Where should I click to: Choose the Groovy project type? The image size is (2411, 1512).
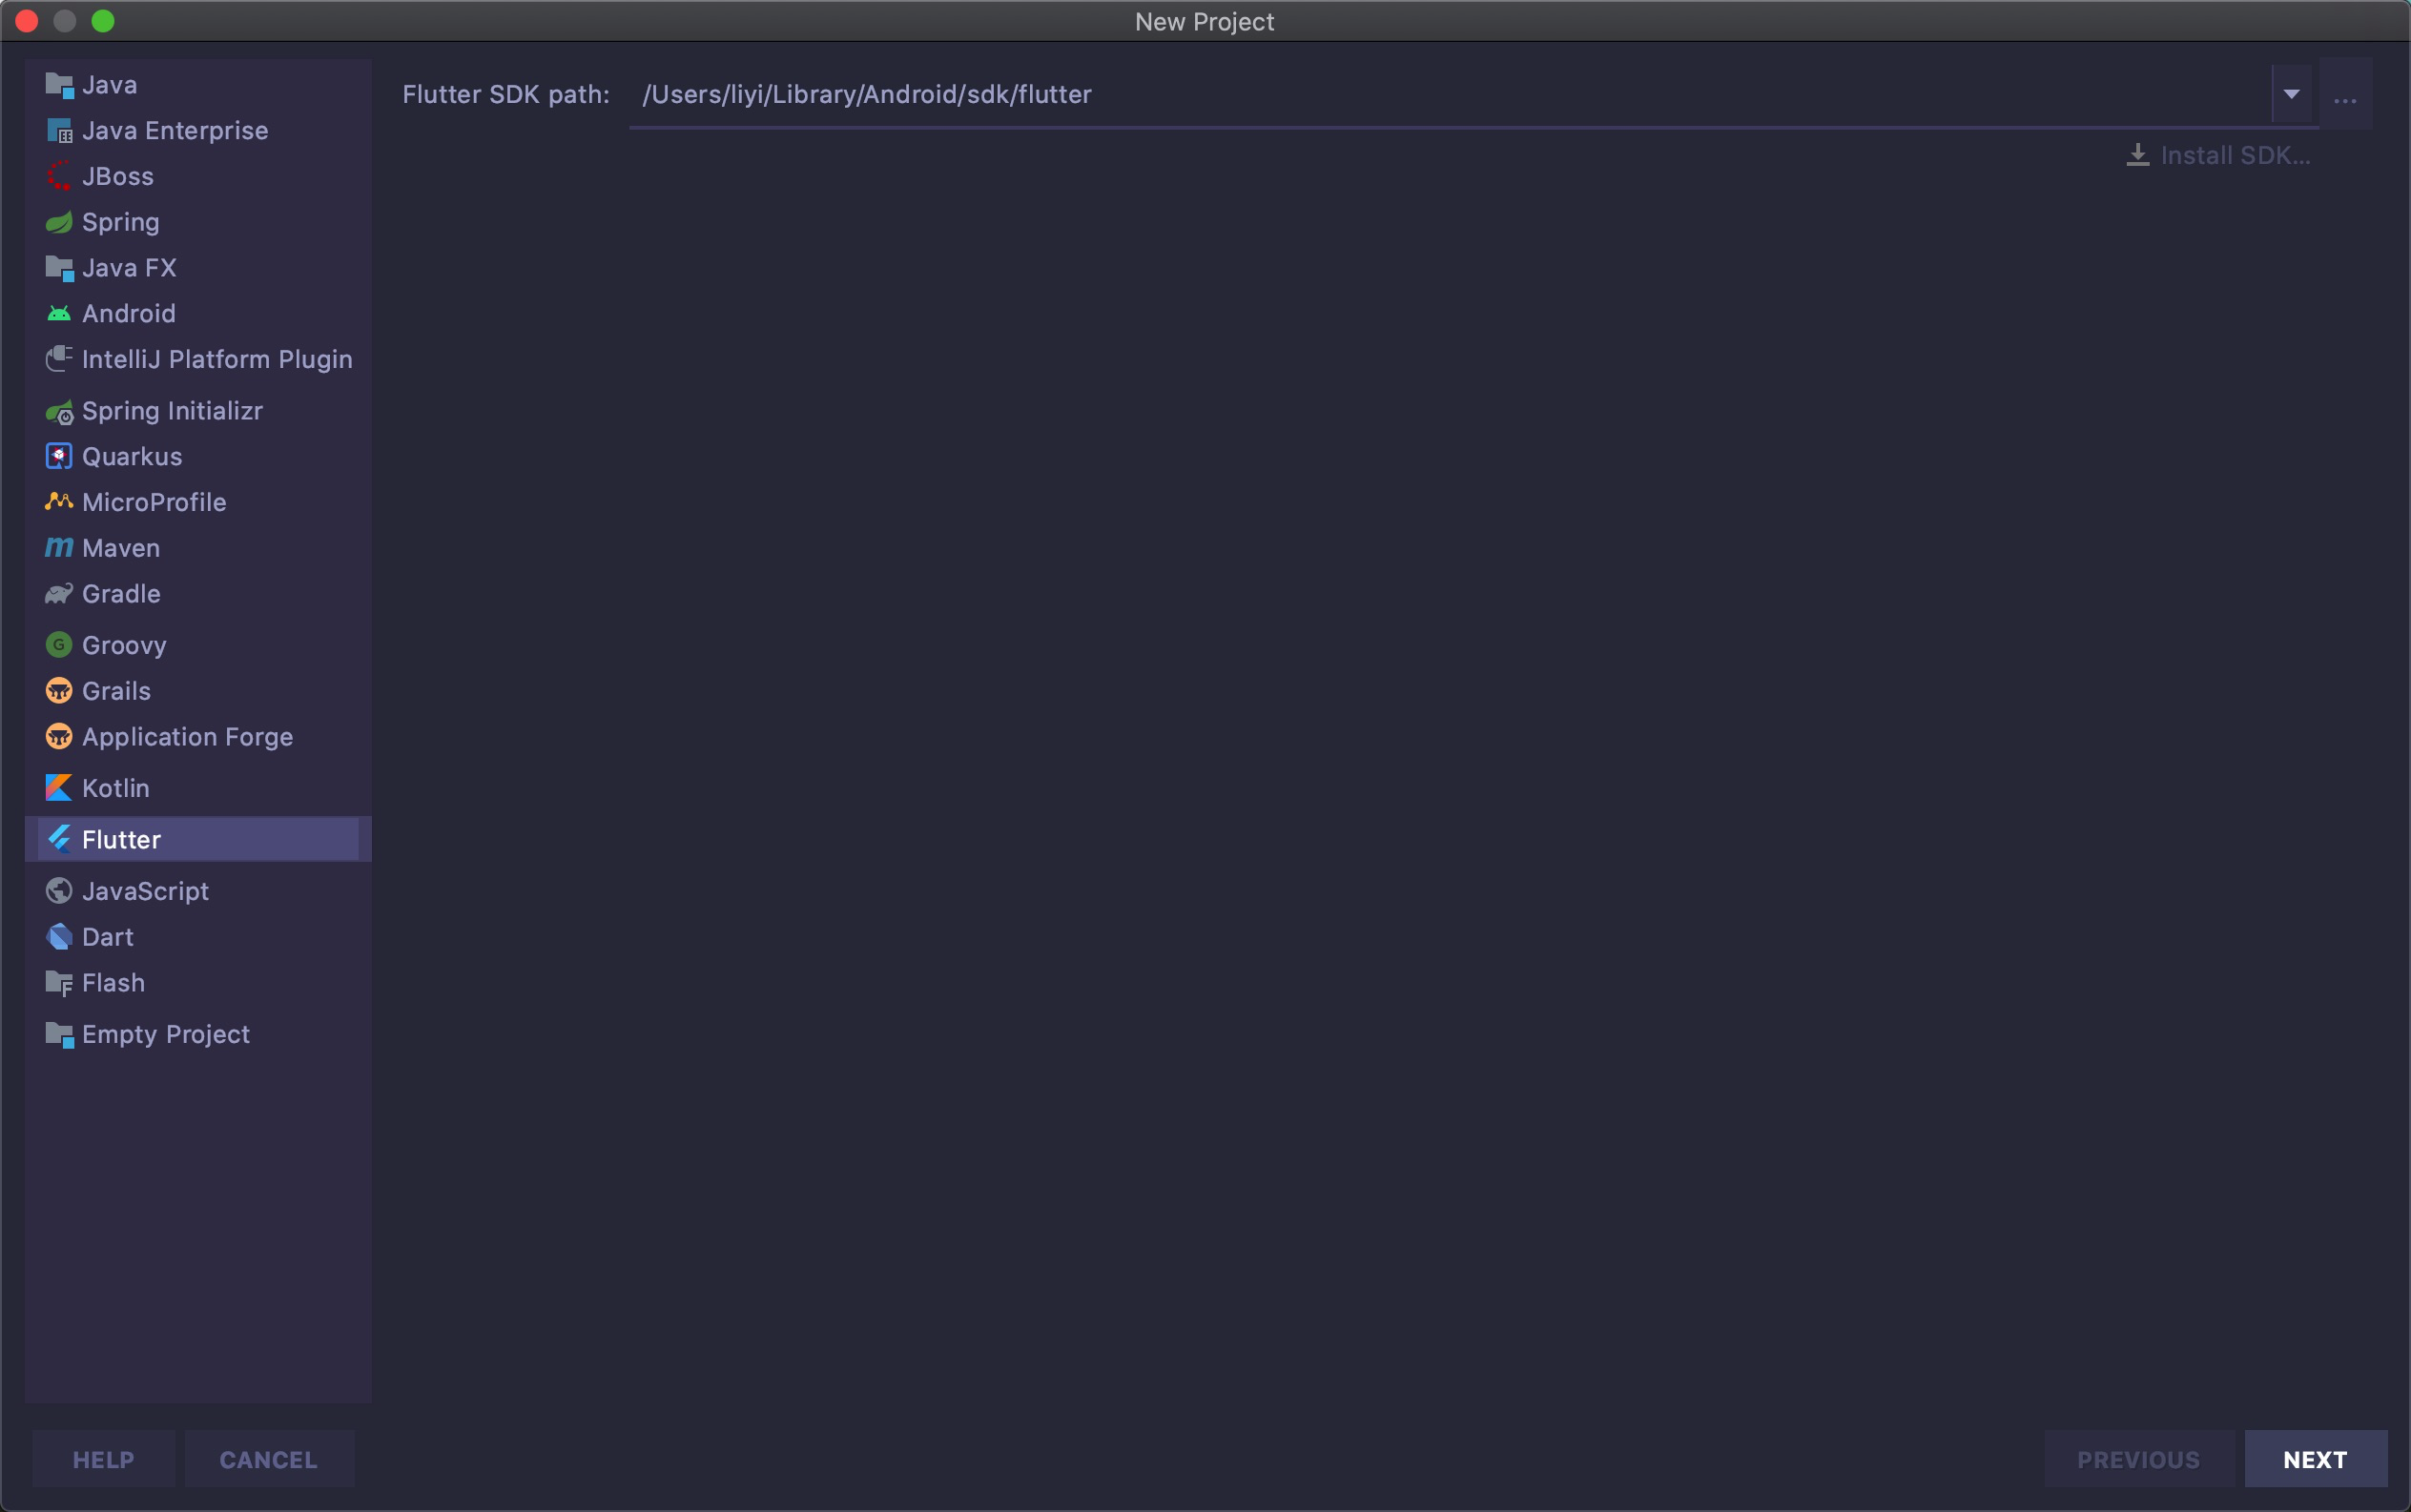[123, 645]
